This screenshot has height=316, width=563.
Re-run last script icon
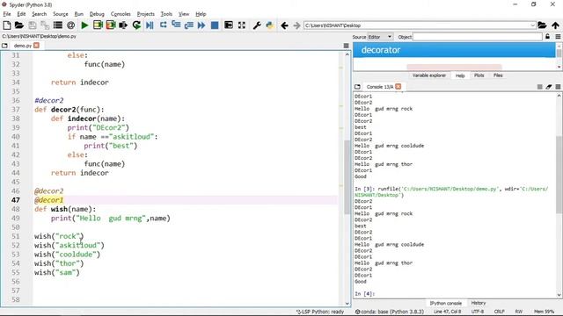pyautogui.click(x=136, y=25)
